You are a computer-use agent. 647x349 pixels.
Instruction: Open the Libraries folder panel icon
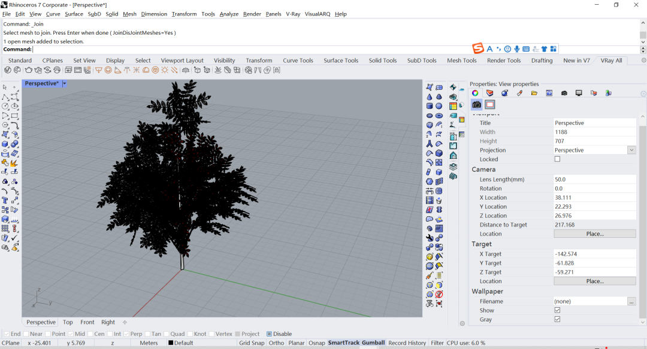[534, 93]
